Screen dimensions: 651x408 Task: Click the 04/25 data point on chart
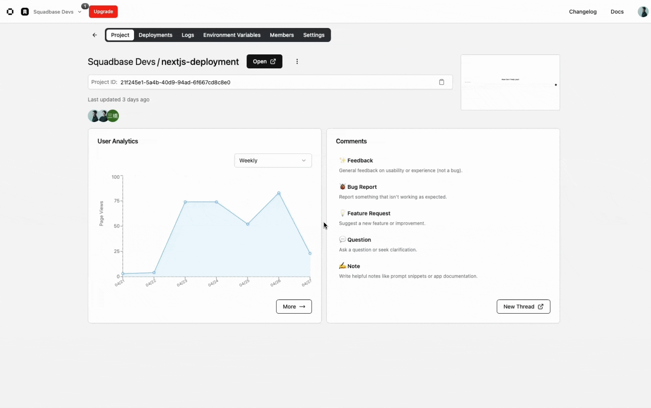click(x=248, y=224)
